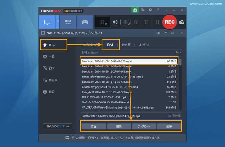Viewport: 225px width, 147px height.
Task: Click the pause recording button
Action: [x=157, y=22]
